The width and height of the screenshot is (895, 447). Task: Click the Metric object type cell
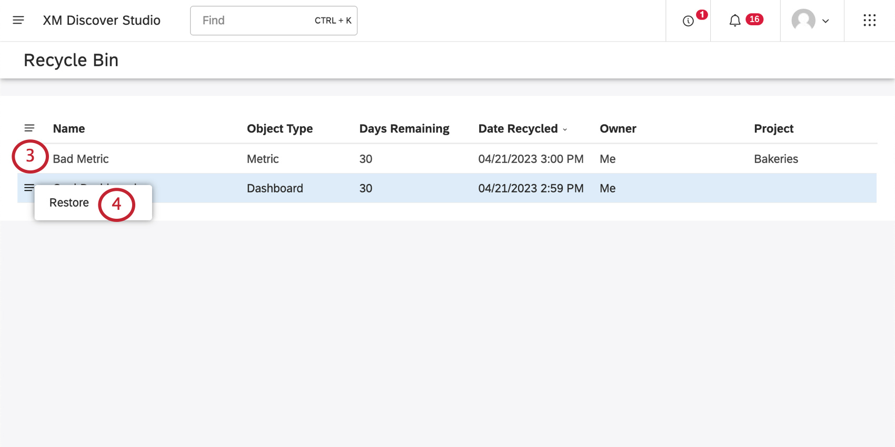coord(263,159)
